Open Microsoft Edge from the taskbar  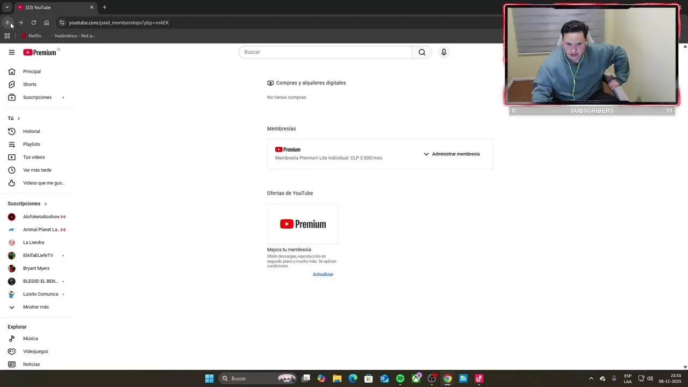coord(353,378)
